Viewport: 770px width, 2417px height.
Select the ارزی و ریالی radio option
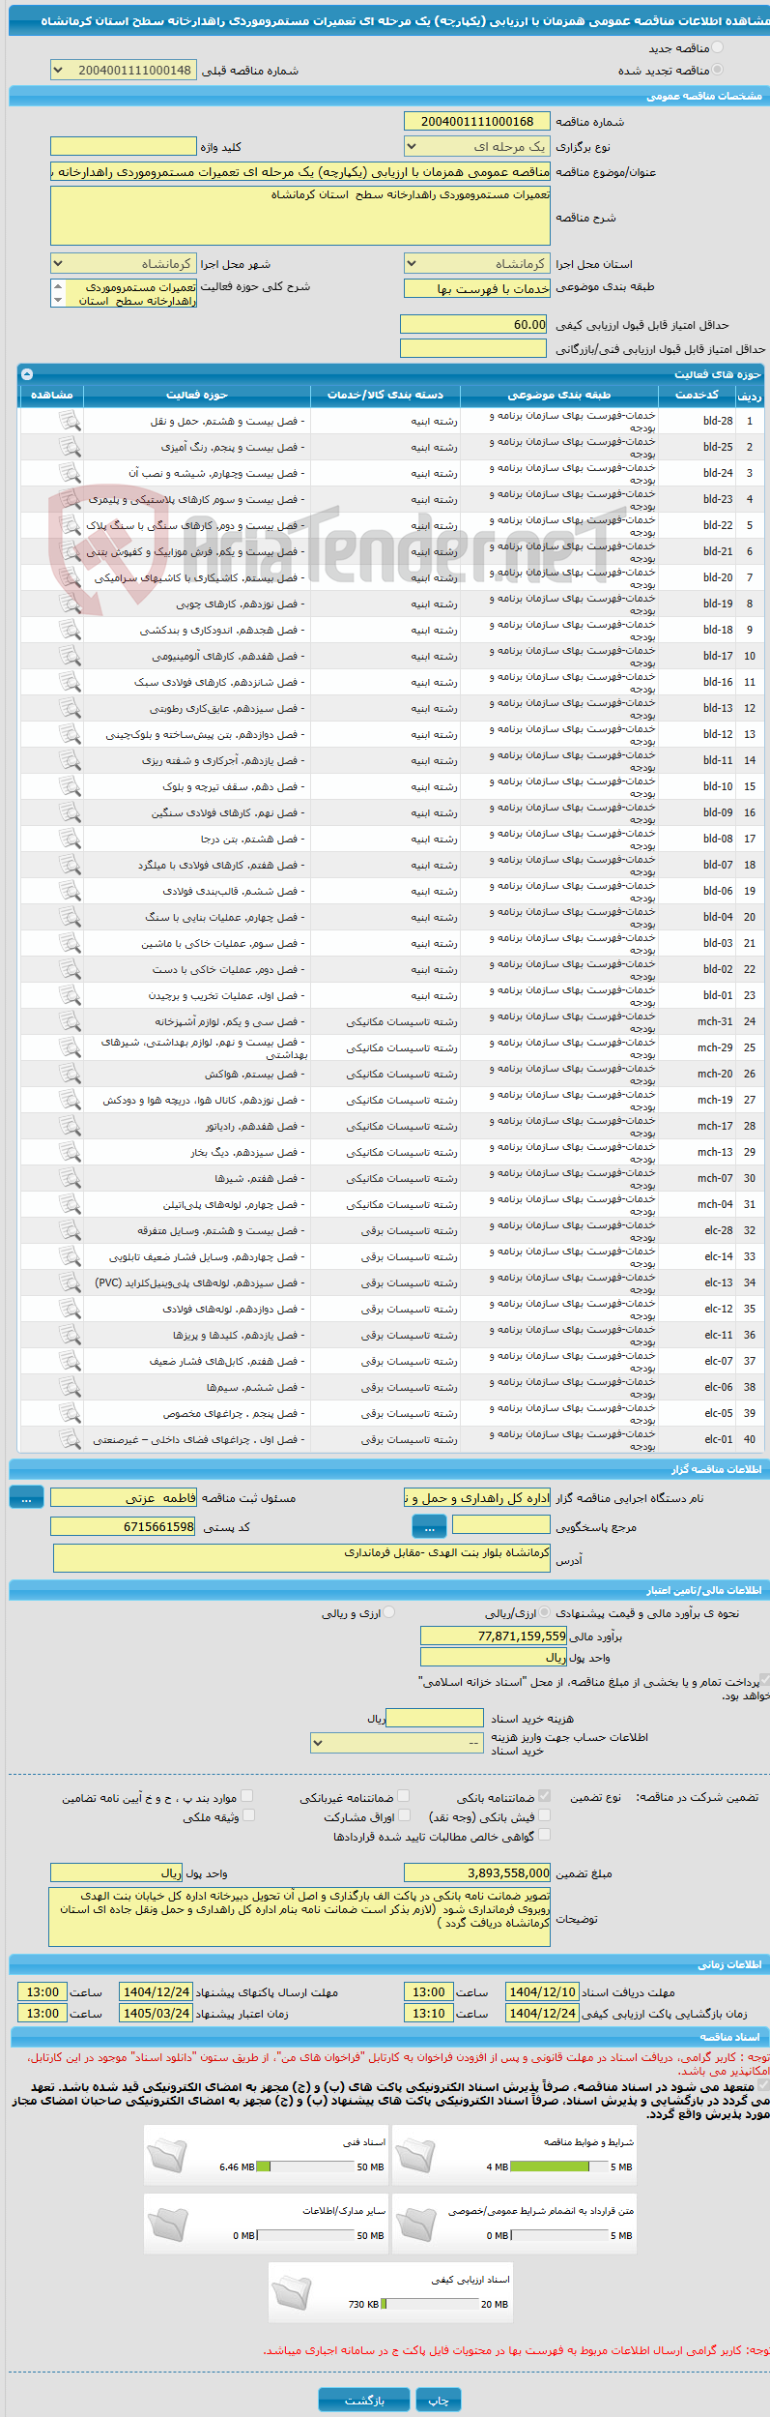[388, 1613]
